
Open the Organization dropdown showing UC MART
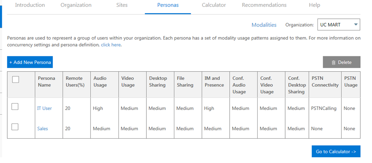pos(339,25)
